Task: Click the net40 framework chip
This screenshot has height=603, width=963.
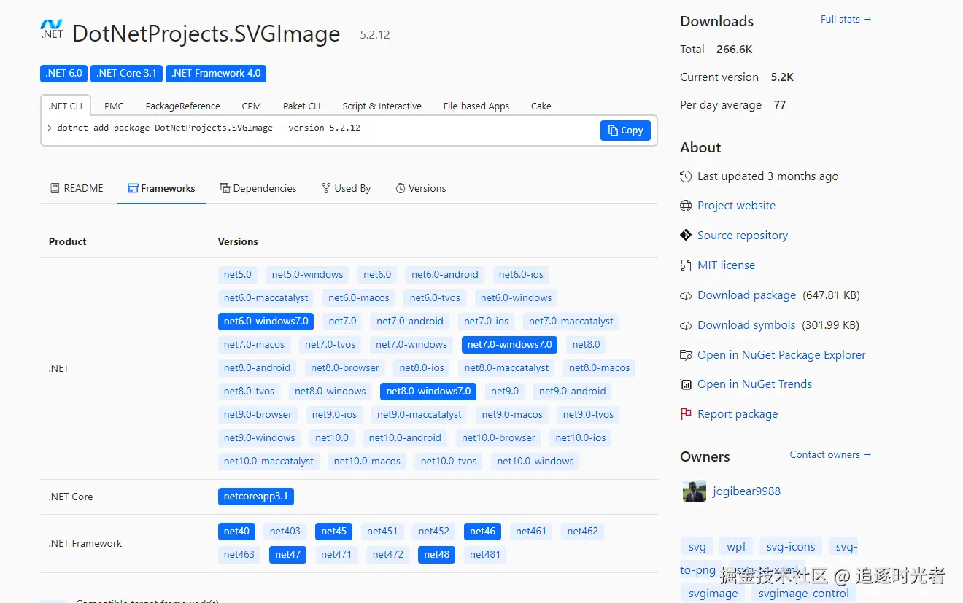Action: pos(236,532)
